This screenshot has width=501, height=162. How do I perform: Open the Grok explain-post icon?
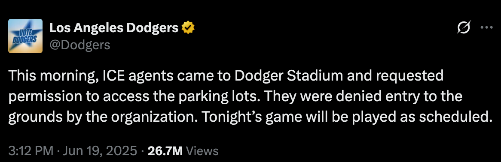click(464, 28)
